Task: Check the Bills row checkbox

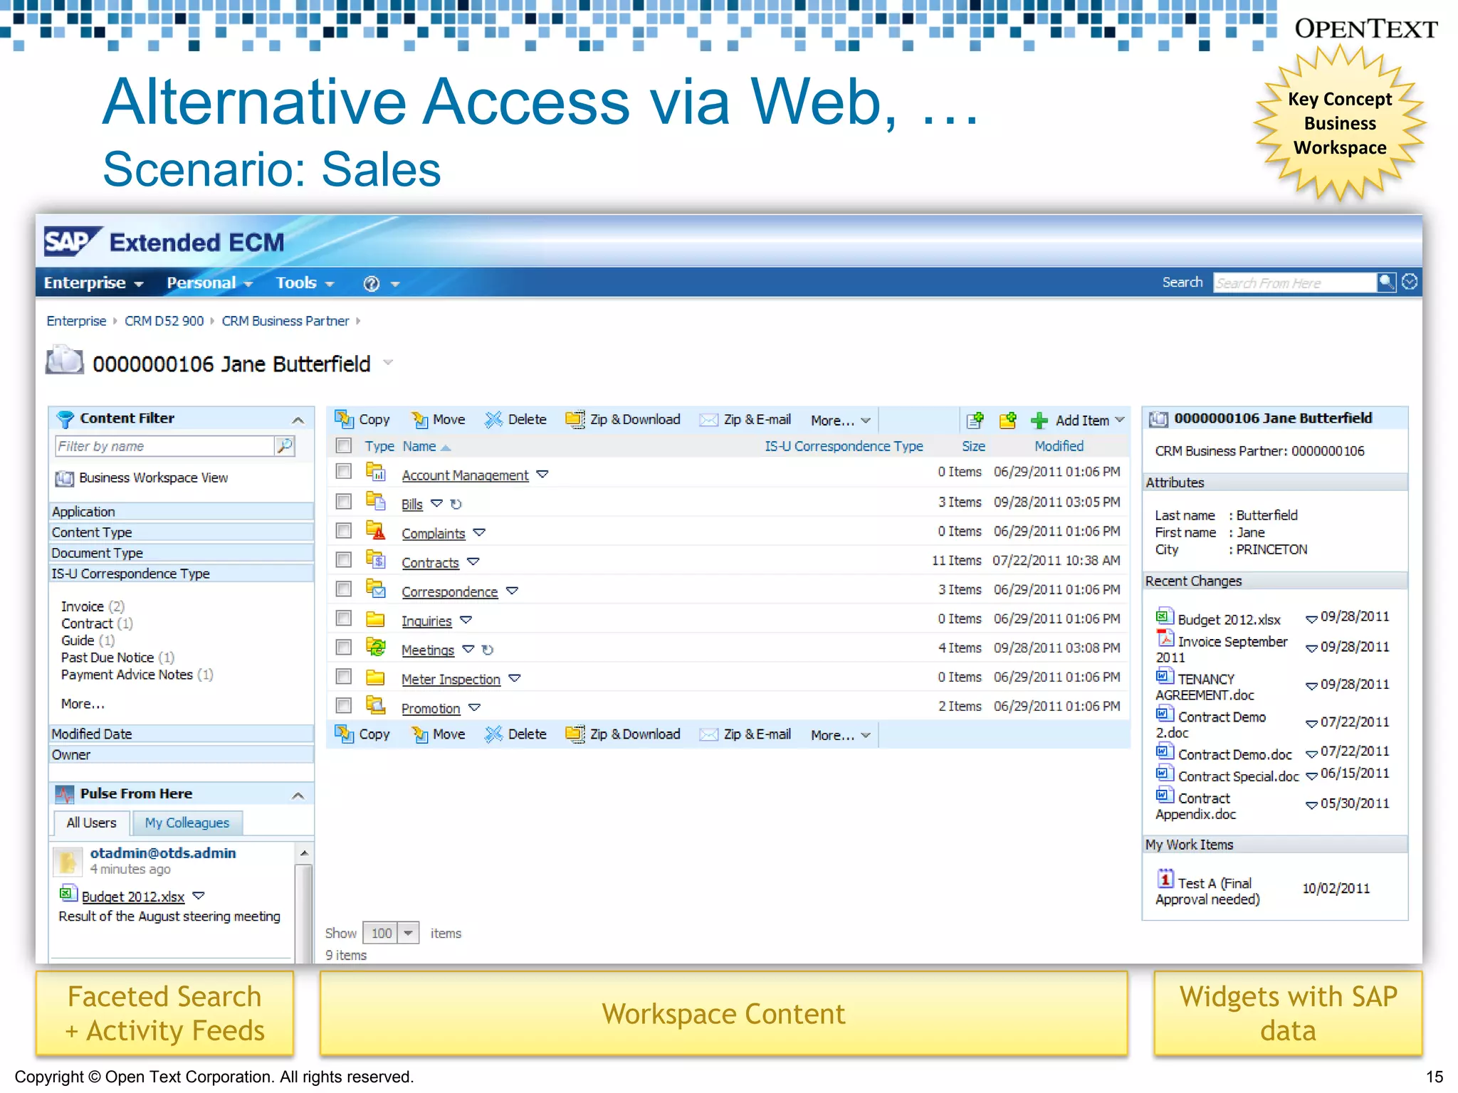Action: [x=344, y=502]
